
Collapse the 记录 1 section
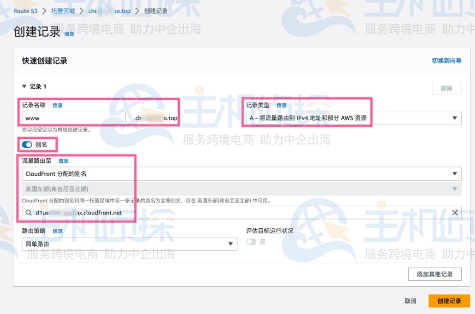click(25, 86)
